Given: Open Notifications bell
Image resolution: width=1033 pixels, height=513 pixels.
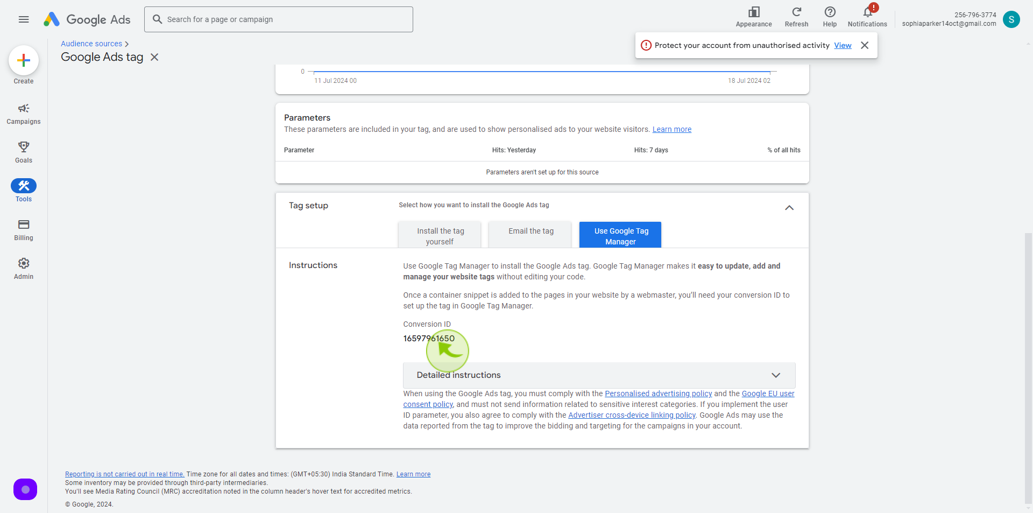Looking at the screenshot, I should tap(867, 16).
